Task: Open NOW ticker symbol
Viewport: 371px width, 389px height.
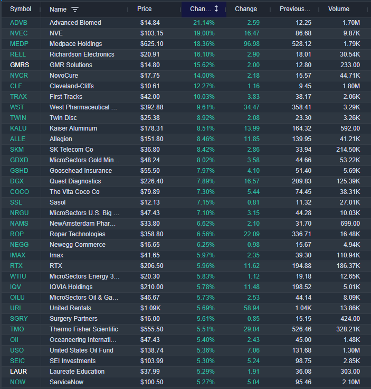Action: pos(17,382)
